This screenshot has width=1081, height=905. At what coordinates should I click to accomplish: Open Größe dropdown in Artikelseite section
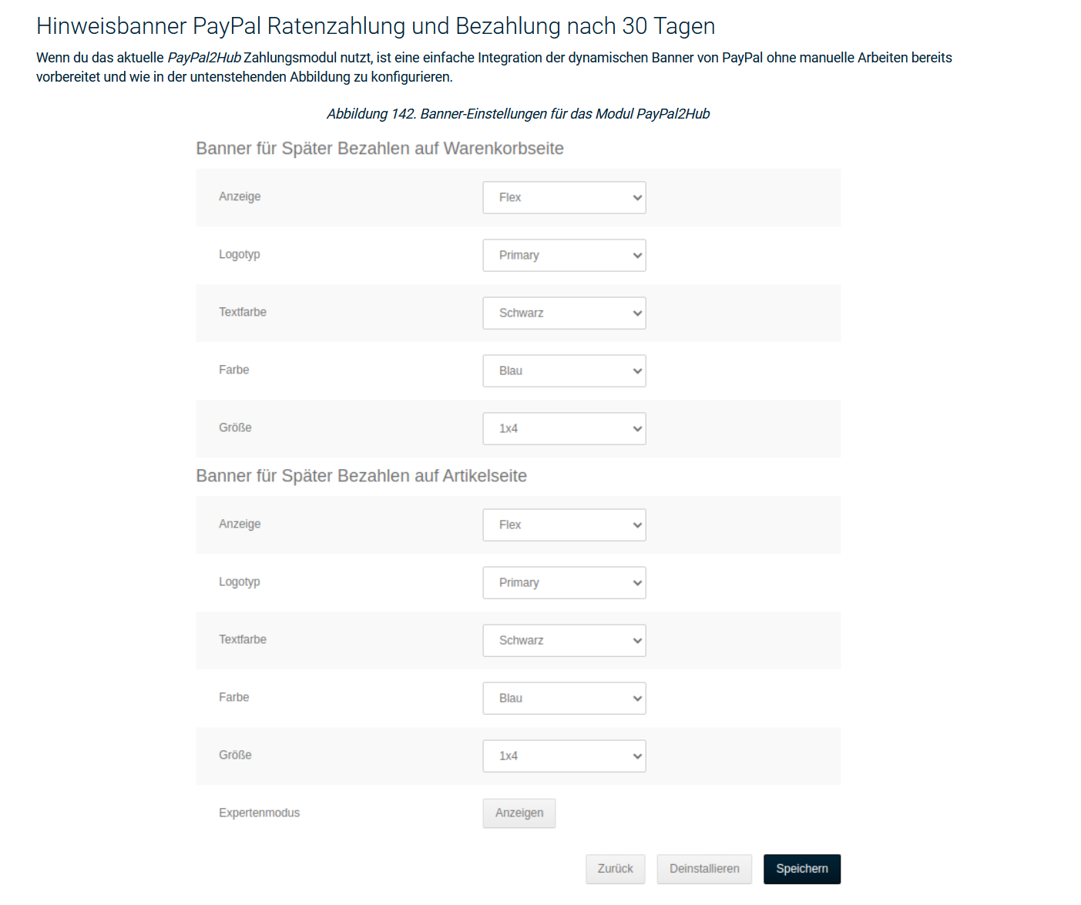[x=564, y=756]
